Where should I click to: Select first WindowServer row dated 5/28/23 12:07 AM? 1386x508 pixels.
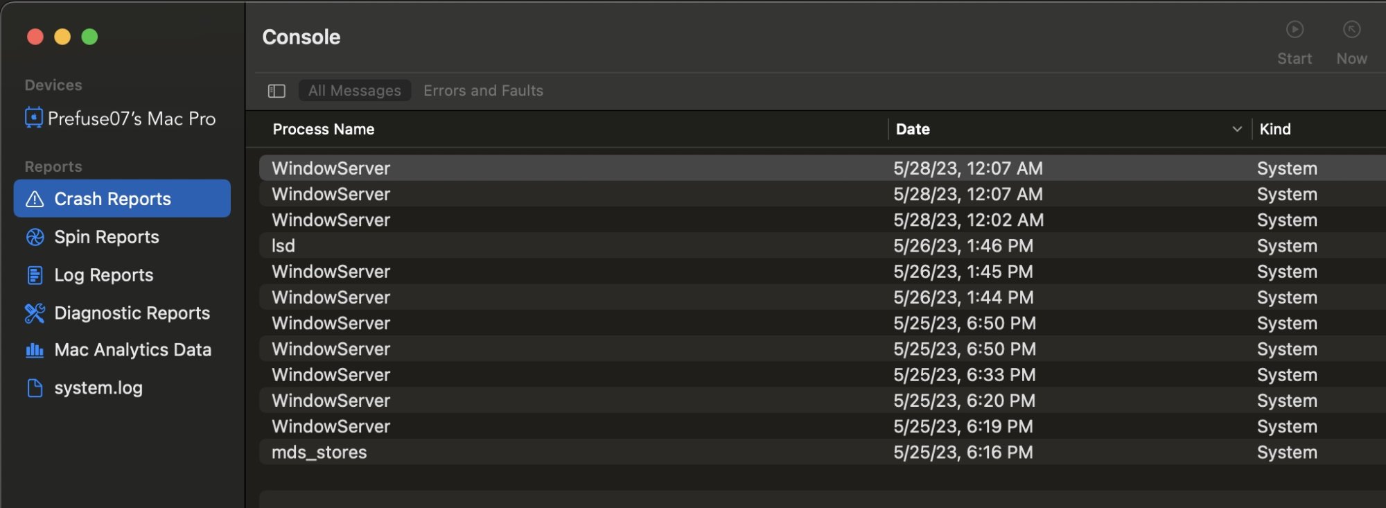coord(823,168)
